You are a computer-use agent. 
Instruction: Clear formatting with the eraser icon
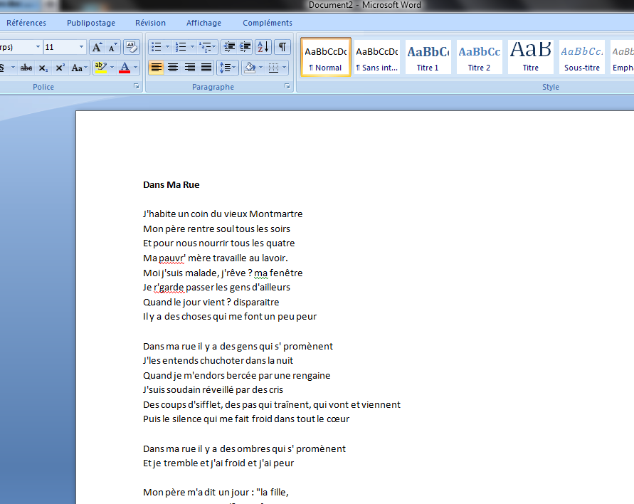click(132, 47)
